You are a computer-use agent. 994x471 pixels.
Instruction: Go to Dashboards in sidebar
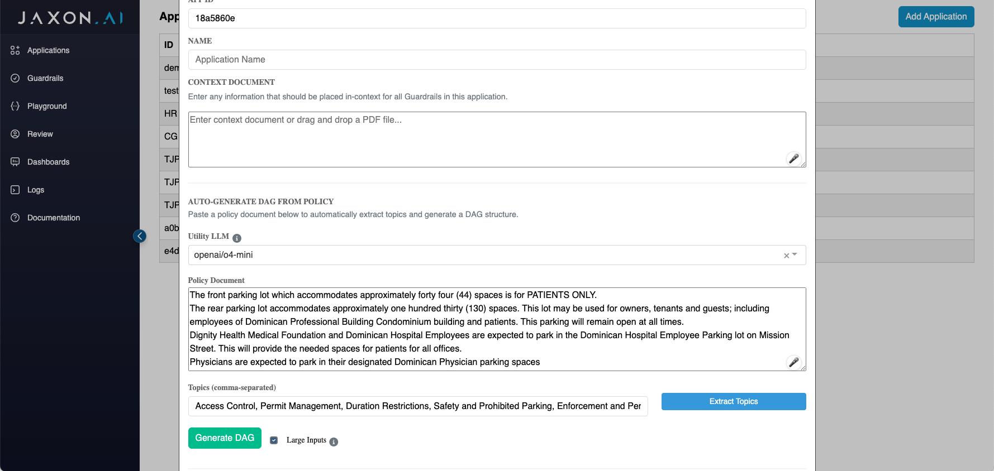[48, 162]
